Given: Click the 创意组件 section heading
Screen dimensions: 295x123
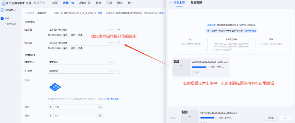Looking at the screenshot, I should pos(30,55).
